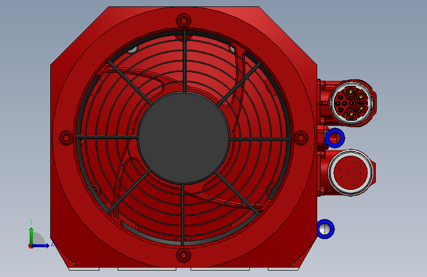Select the upper round connector with gold pins
This screenshot has height=277, width=427.
pyautogui.click(x=351, y=103)
